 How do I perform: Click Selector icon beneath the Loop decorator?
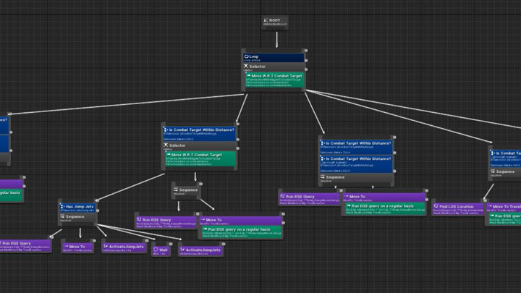[247, 66]
